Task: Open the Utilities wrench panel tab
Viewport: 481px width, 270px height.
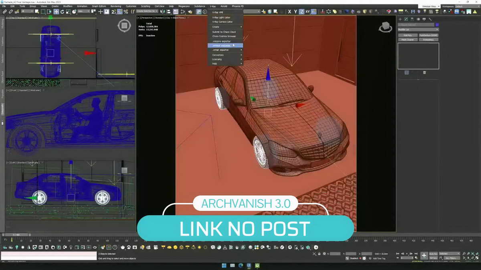Action: (x=430, y=19)
